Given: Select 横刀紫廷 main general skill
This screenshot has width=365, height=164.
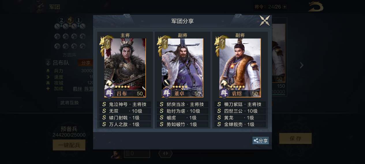Looking at the screenshot, I should pos(240,104).
